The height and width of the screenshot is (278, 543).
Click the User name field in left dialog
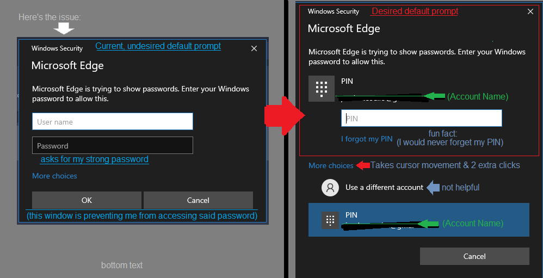click(x=113, y=121)
